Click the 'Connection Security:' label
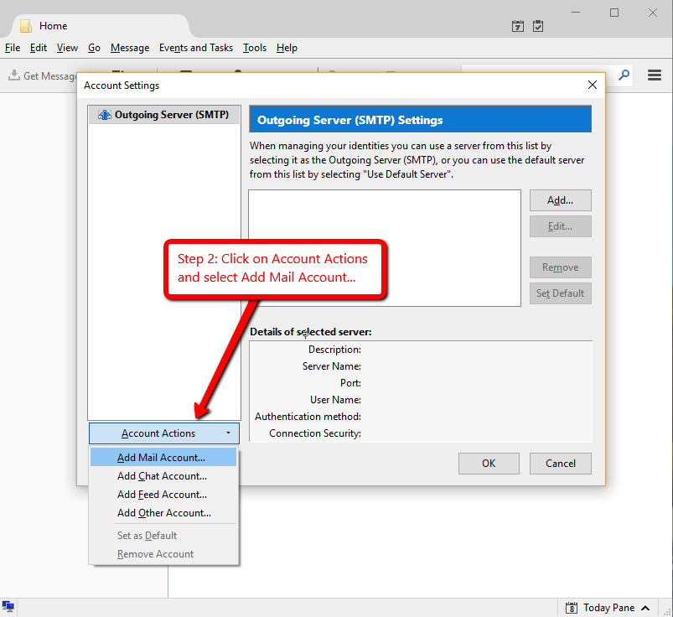 click(315, 433)
